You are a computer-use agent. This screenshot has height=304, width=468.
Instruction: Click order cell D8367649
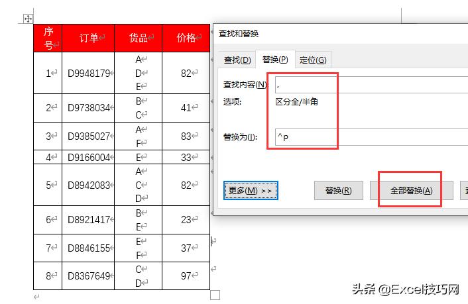pos(88,276)
